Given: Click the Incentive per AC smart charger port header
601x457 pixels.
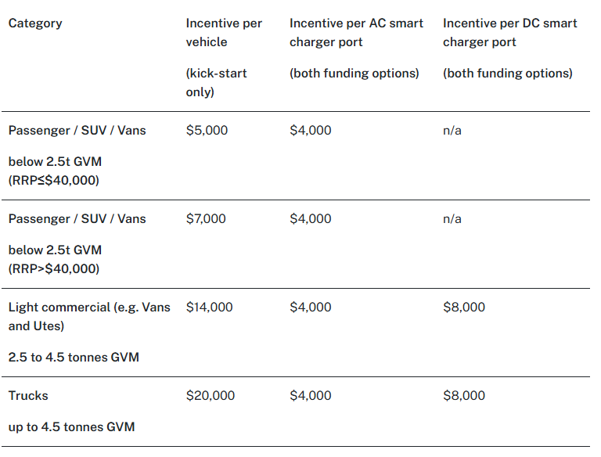Looking at the screenshot, I should tap(356, 33).
